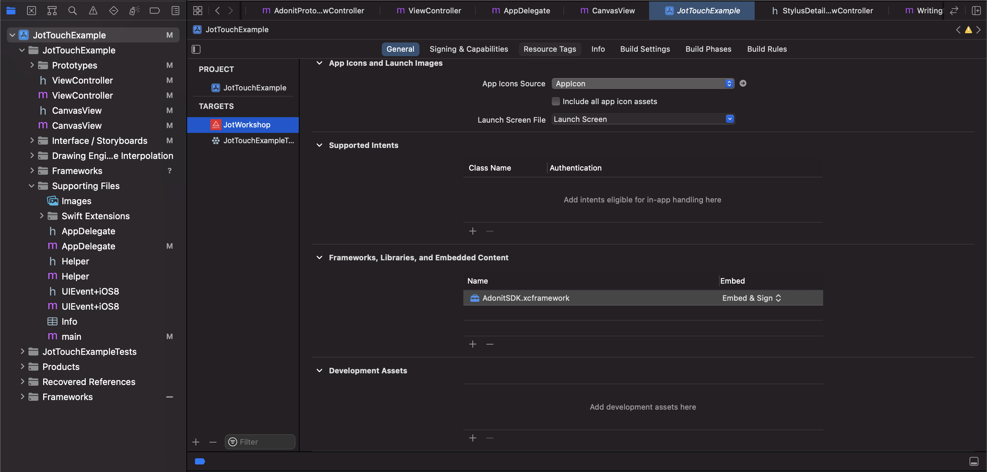Collapse Supported Intents section
Viewport: 987px width, 472px height.
click(319, 145)
